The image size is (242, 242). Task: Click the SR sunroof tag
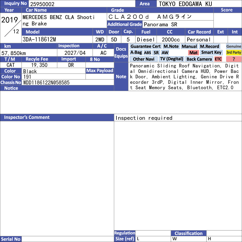click(156, 53)
